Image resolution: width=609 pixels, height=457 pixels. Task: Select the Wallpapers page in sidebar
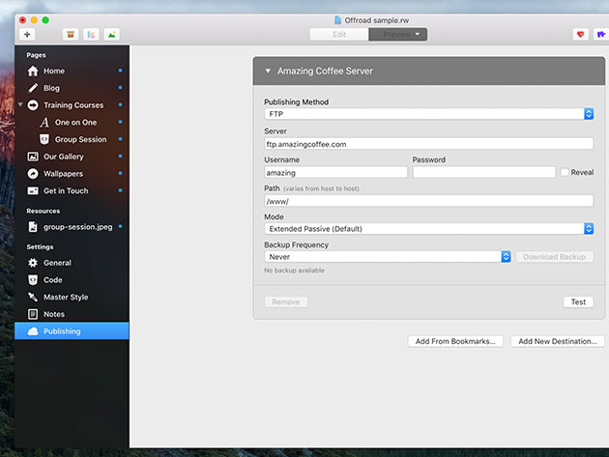coord(72,174)
